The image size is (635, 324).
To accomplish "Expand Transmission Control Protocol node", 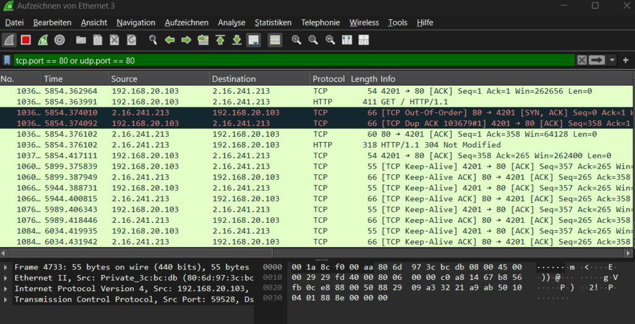I will (5, 299).
